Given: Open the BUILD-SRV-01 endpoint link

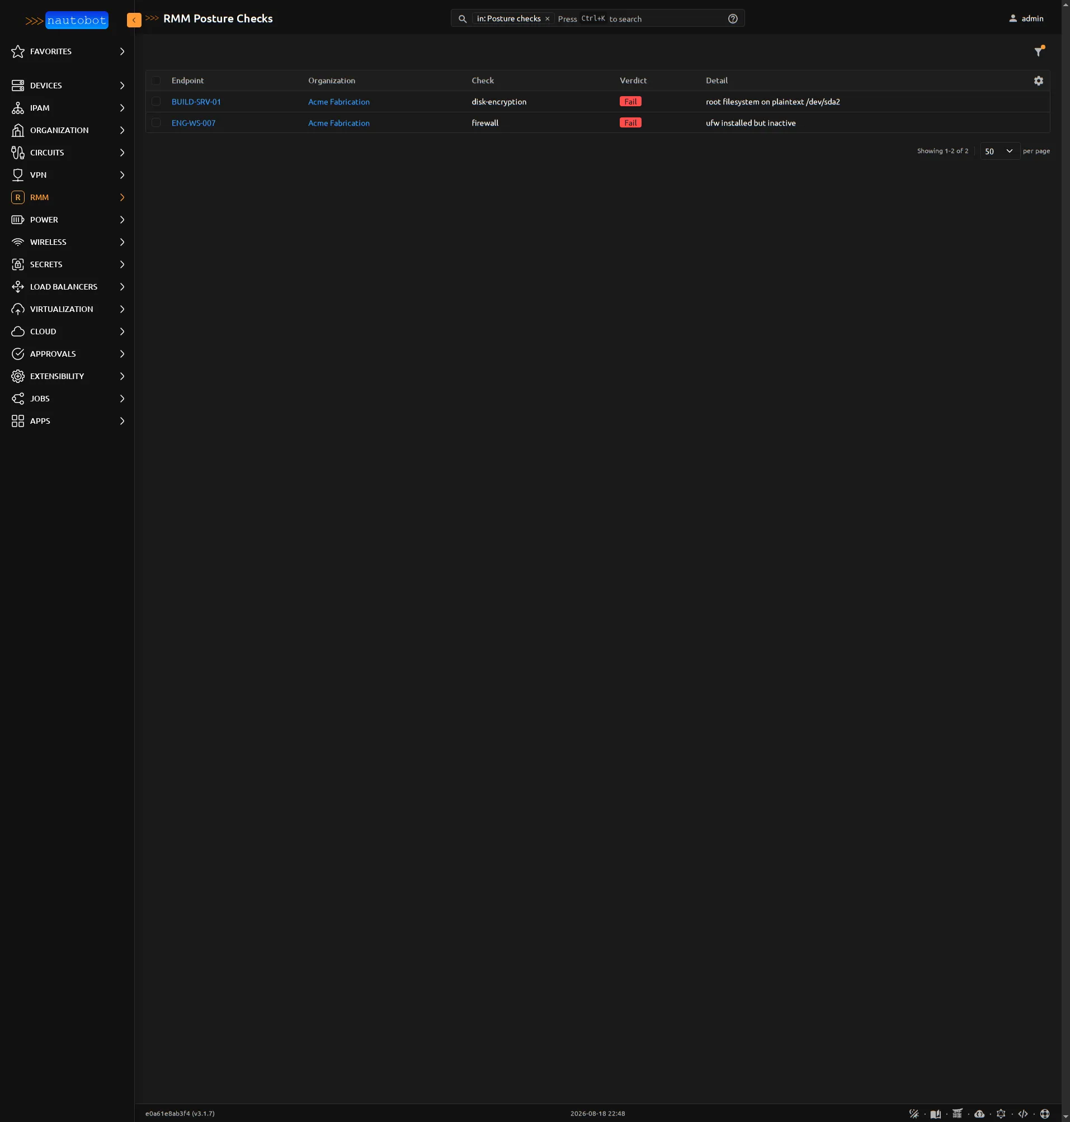Looking at the screenshot, I should tap(196, 102).
